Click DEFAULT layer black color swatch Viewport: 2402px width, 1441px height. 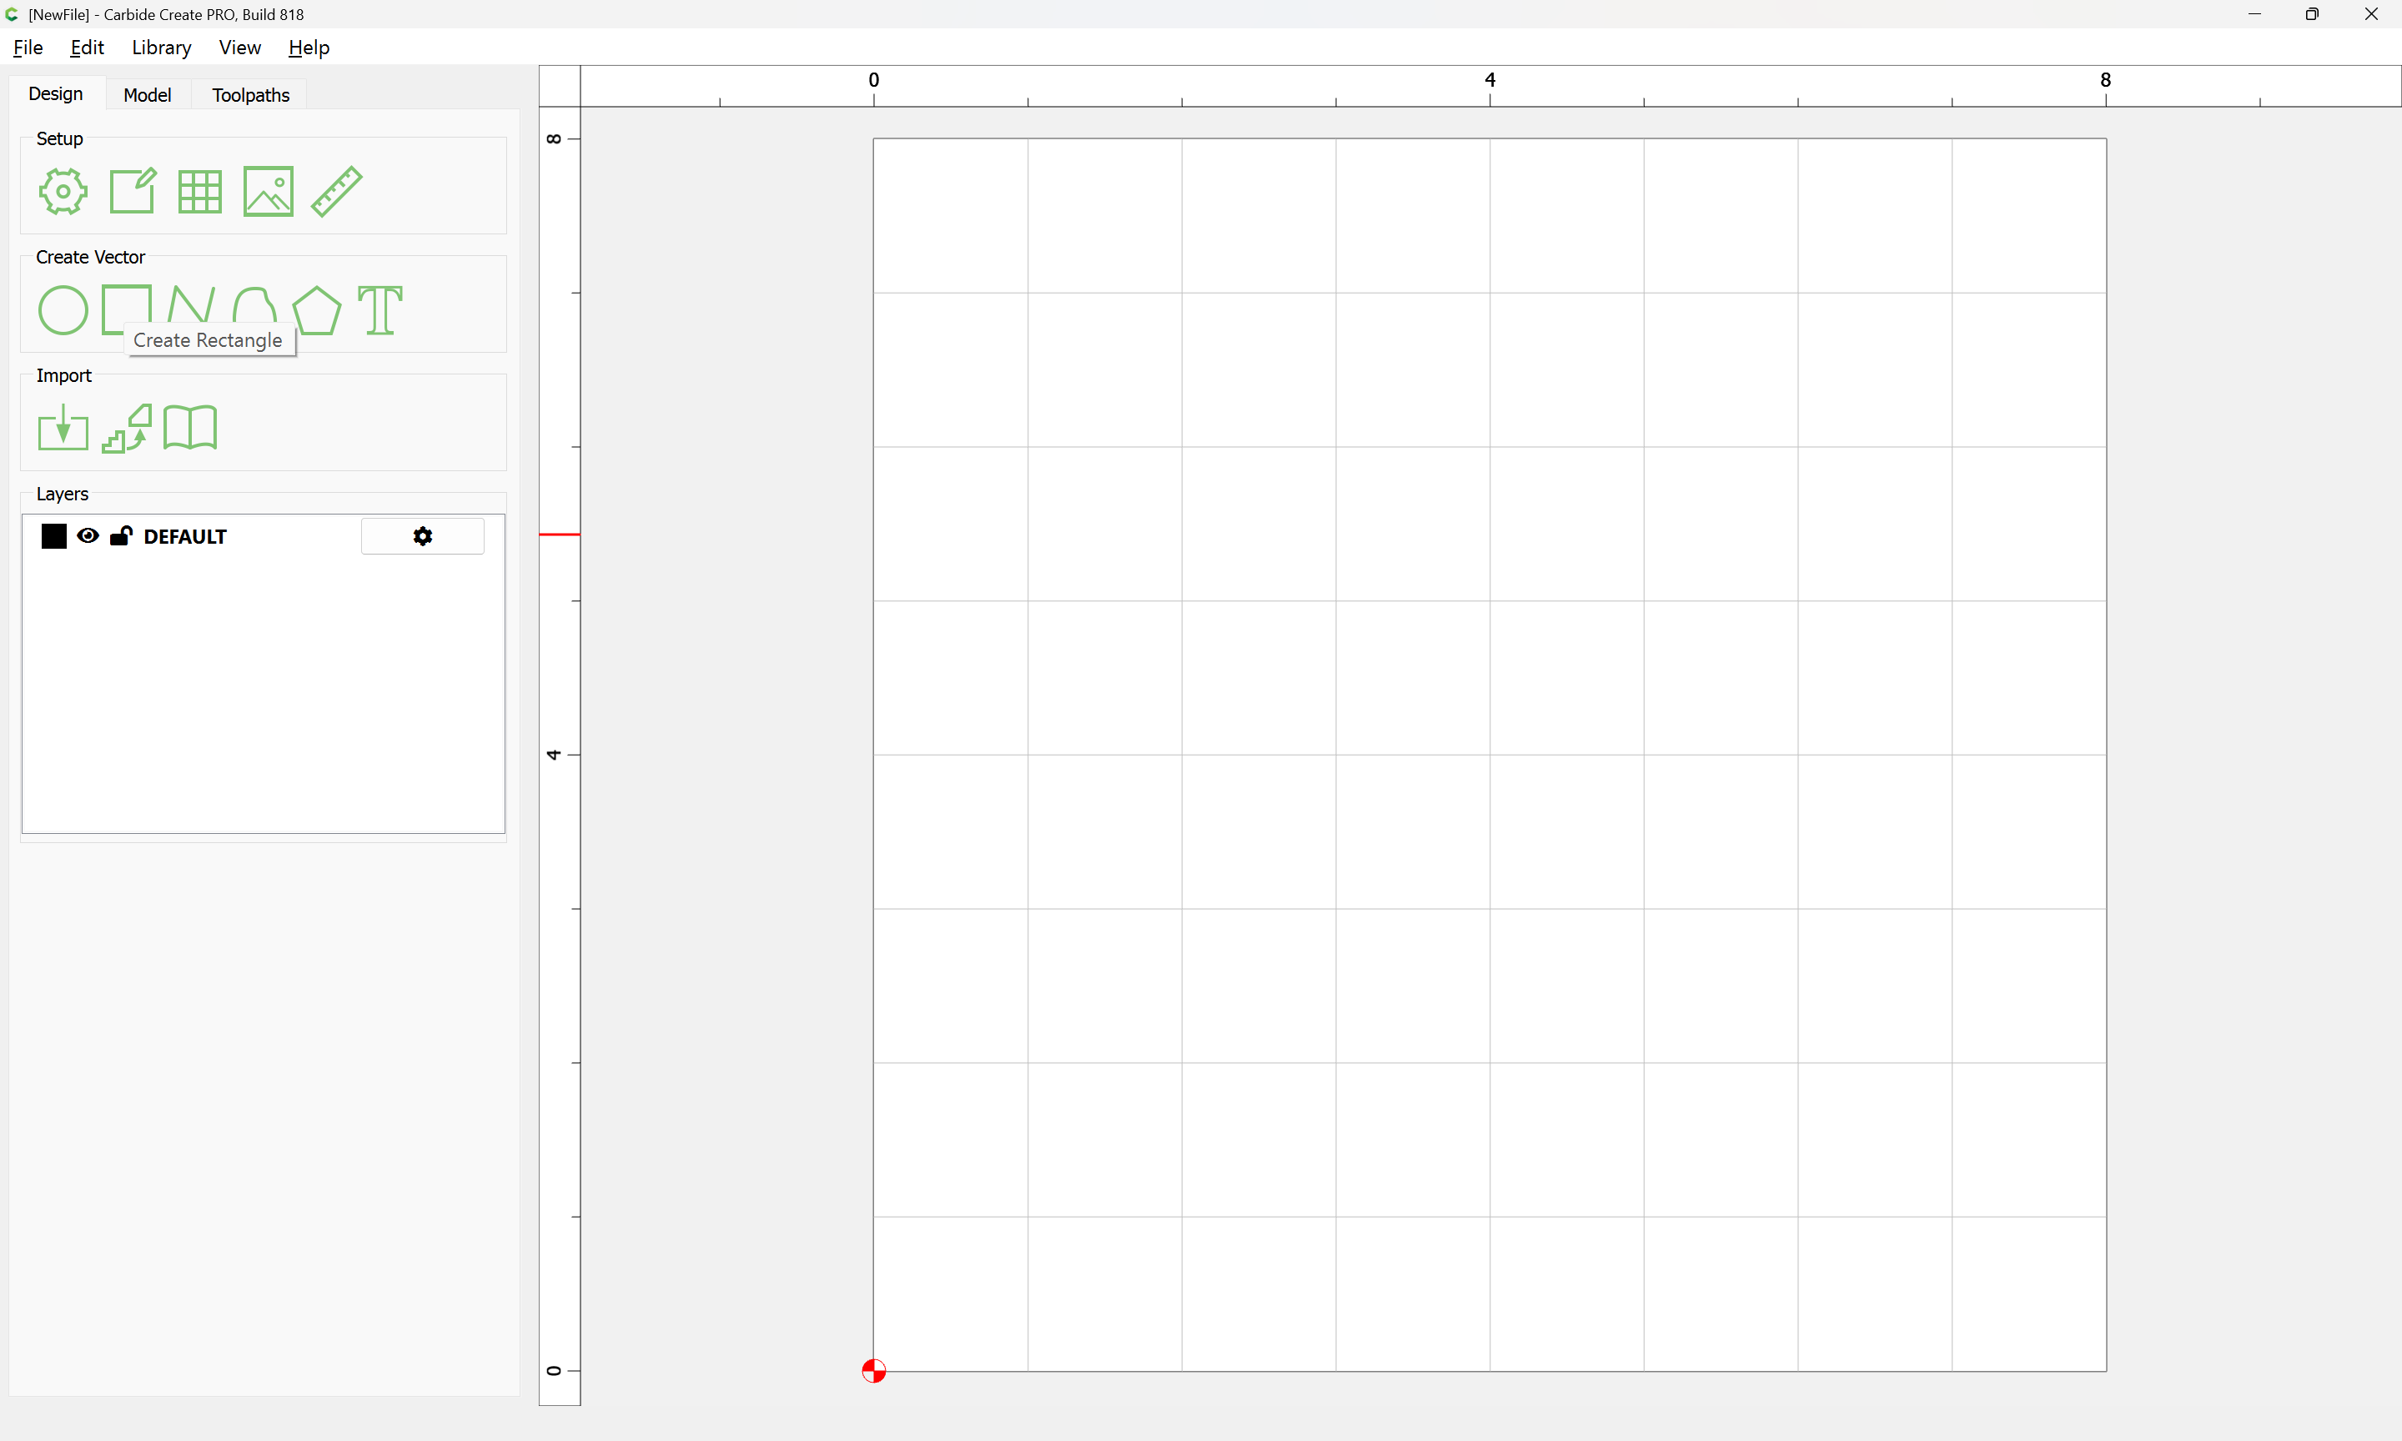coord(54,536)
